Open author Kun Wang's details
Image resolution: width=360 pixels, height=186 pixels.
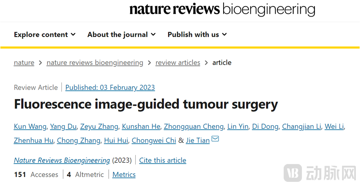pos(30,127)
